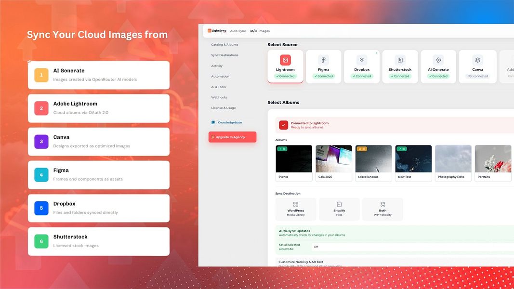Screen dimensions: 514x289
Task: Select Shopify Files destination
Action: tap(339, 209)
